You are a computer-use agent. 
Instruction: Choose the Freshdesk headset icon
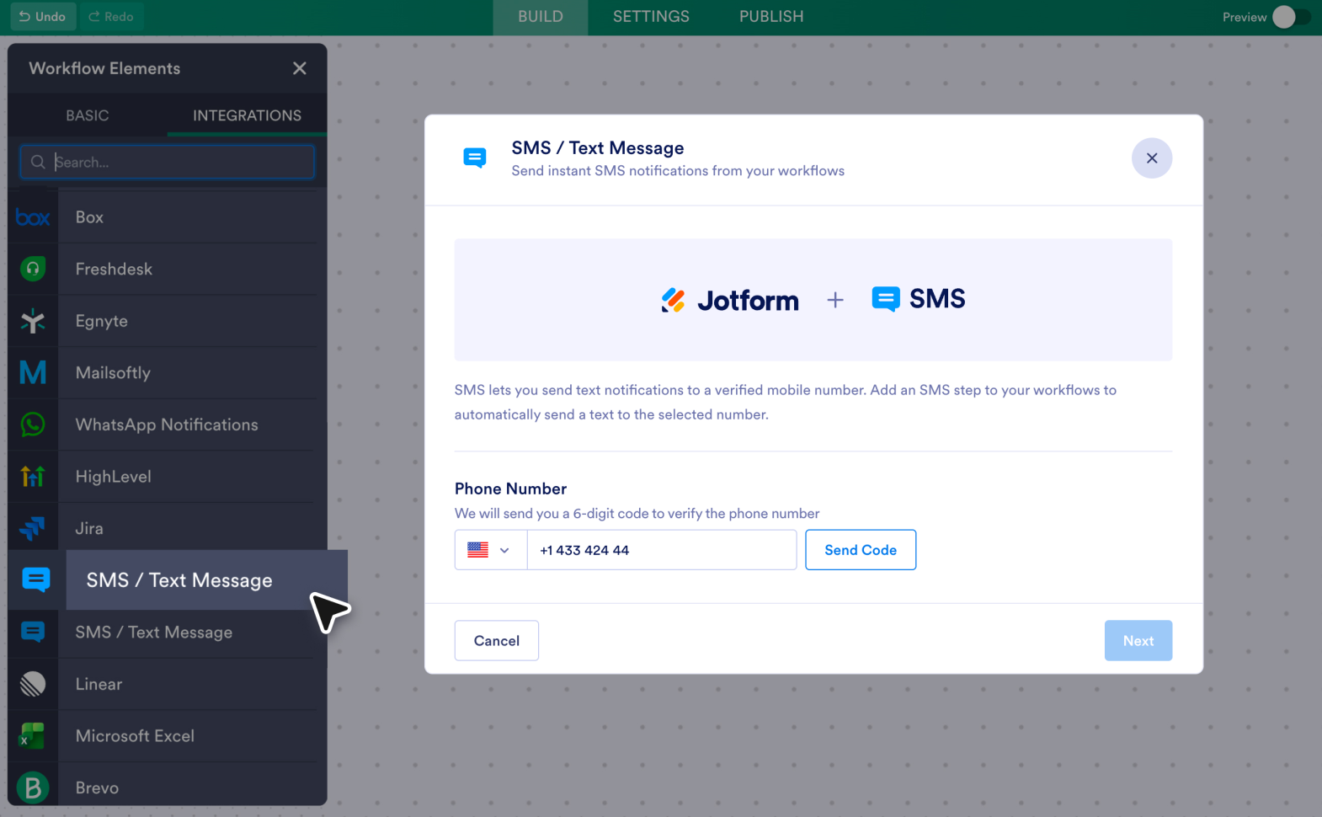click(x=33, y=269)
